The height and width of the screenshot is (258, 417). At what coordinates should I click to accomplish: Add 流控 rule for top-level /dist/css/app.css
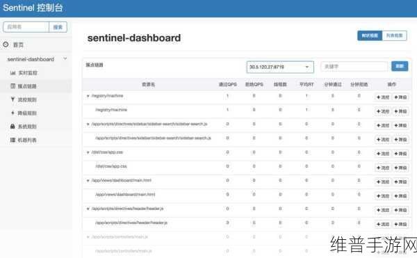coord(383,154)
